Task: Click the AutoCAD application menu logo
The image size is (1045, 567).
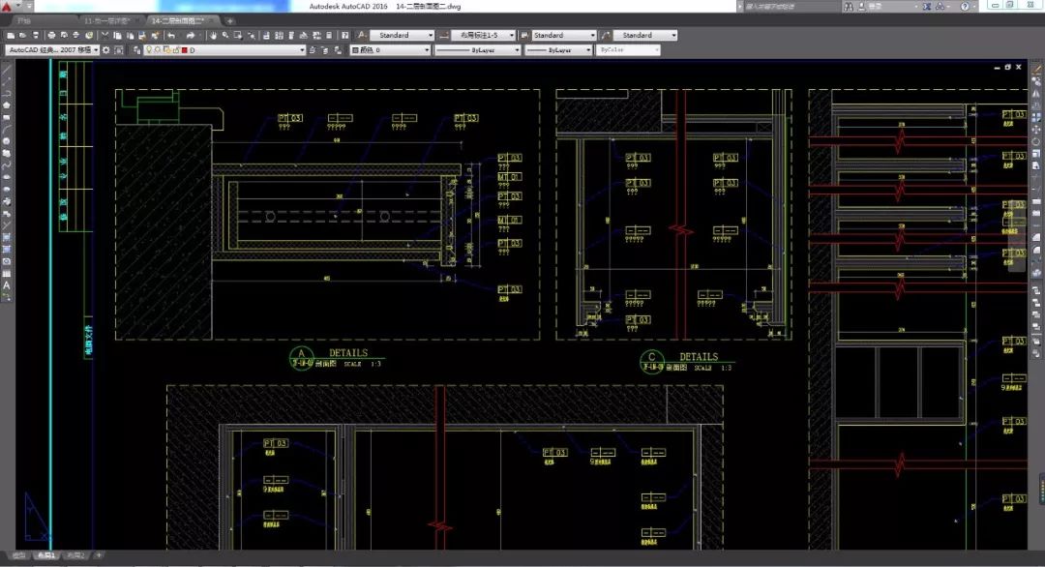Action: tap(8, 8)
